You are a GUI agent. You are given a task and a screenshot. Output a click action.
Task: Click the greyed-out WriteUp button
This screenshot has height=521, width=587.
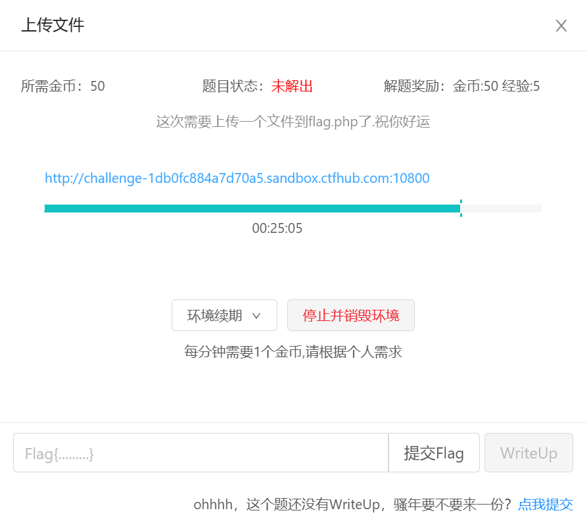pyautogui.click(x=528, y=453)
